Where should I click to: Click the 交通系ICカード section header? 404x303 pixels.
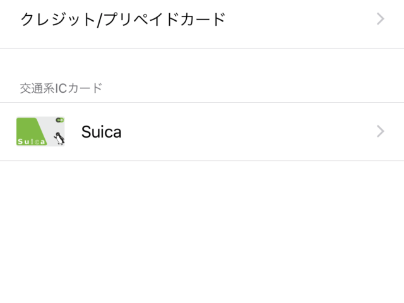pyautogui.click(x=61, y=88)
